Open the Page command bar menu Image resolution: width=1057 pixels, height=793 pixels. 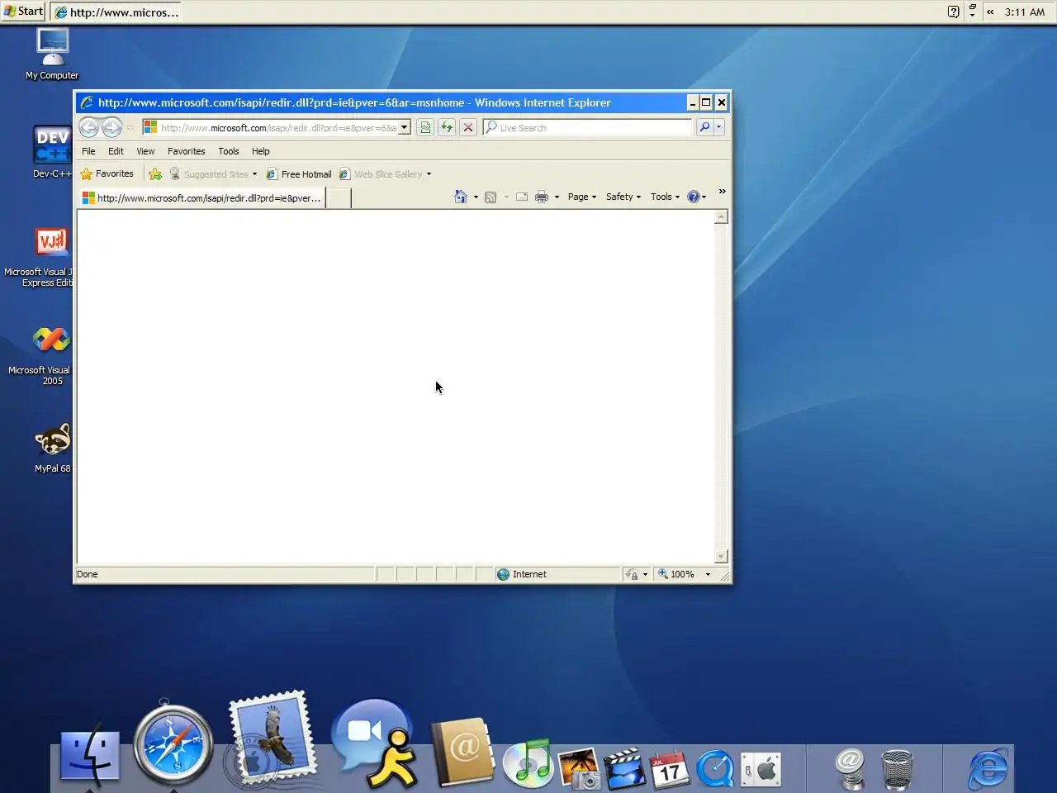tap(581, 197)
